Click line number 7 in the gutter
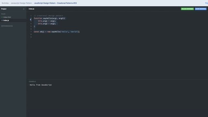The height and width of the screenshot is (117, 208). (31, 32)
